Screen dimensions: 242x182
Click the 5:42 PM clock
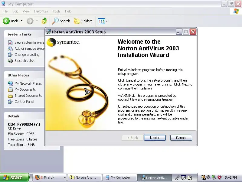(231, 177)
